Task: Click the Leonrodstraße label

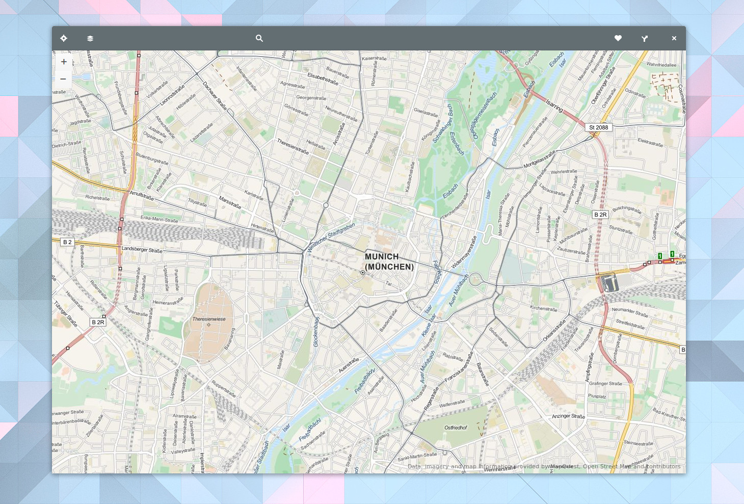Action: click(x=172, y=95)
